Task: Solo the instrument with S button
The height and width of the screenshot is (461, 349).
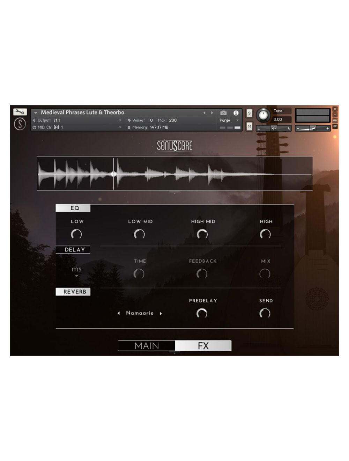Action: (249, 113)
